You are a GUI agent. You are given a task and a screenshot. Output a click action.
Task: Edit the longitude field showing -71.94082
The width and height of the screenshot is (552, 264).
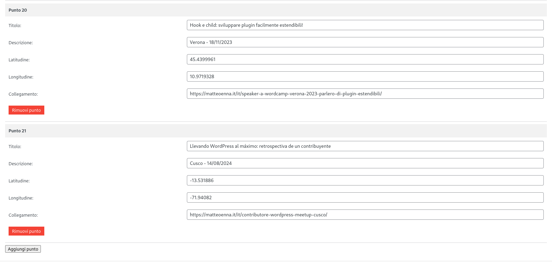point(365,197)
